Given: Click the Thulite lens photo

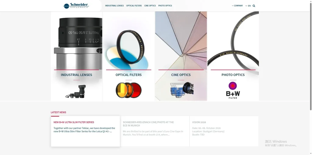Looking at the screenshot, I should tap(78, 43).
